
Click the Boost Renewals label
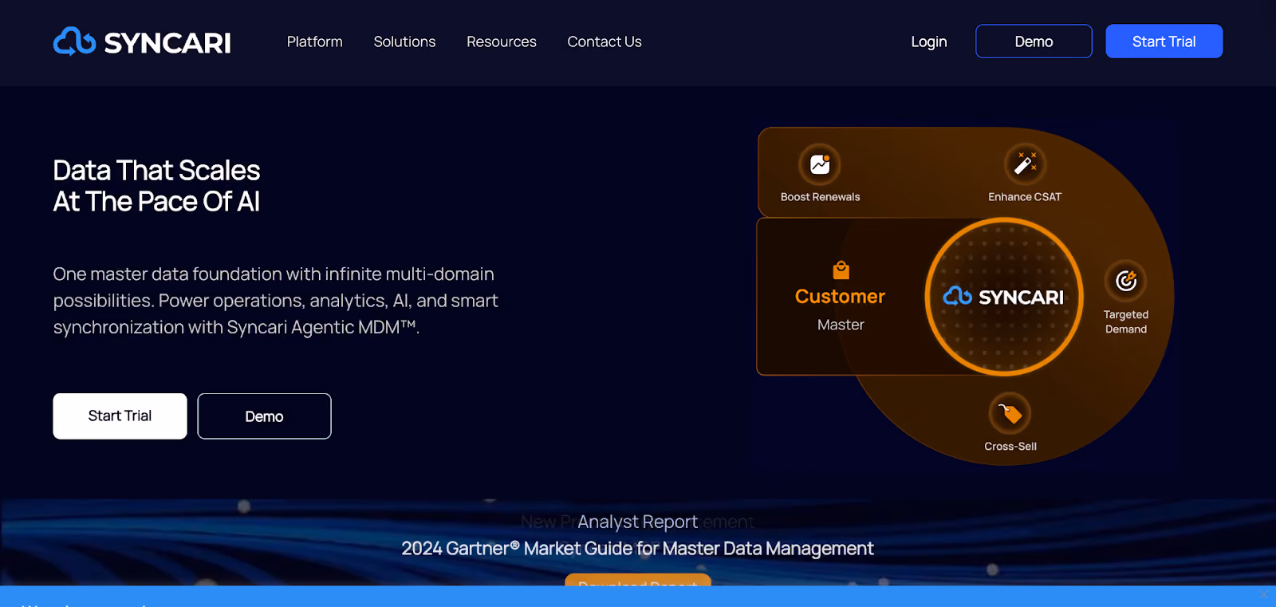[x=820, y=197]
